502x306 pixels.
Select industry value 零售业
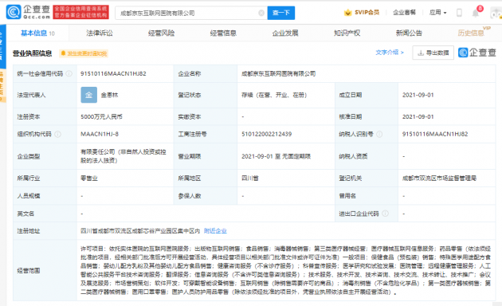tap(89, 178)
